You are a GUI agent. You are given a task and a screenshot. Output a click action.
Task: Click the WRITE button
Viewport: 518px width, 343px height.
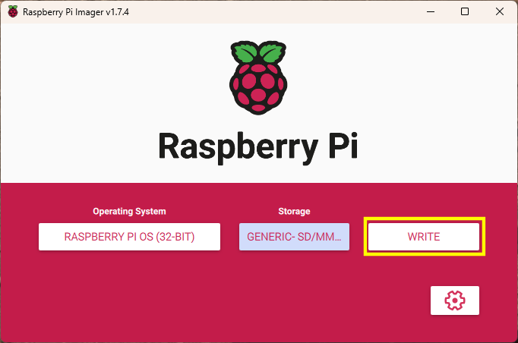coord(424,237)
